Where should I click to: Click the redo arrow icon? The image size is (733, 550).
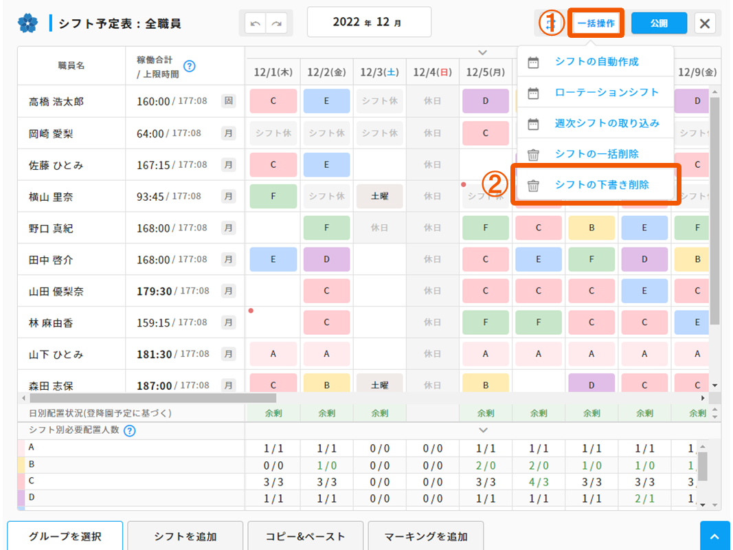tap(276, 23)
